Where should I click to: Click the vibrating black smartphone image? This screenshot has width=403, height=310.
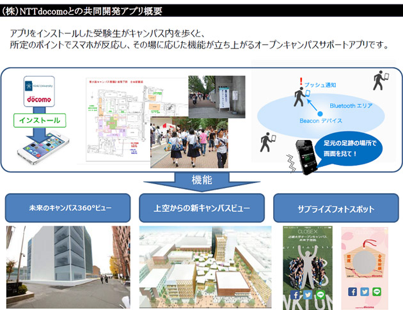307,157
